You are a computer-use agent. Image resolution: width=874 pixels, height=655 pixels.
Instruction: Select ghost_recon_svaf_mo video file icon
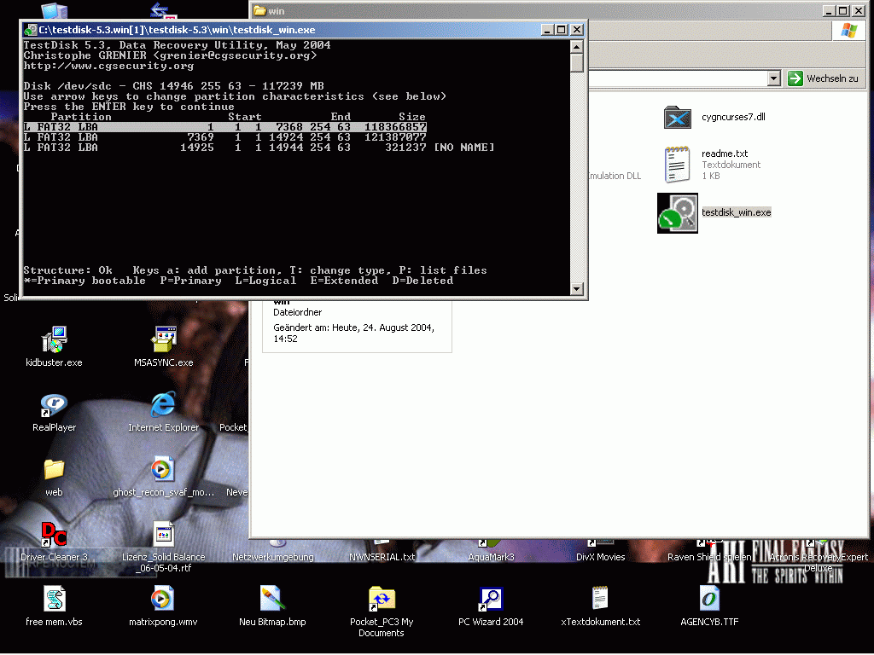tap(163, 469)
